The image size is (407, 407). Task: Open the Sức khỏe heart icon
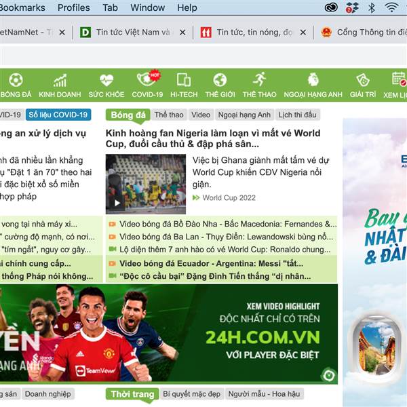click(x=106, y=80)
